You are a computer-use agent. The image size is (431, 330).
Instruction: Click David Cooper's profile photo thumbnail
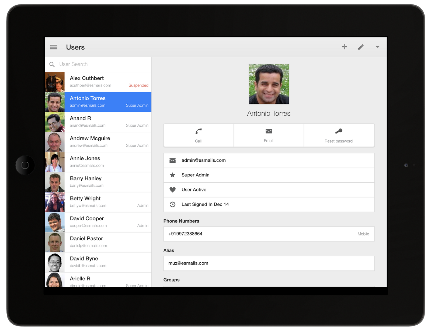pos(55,222)
